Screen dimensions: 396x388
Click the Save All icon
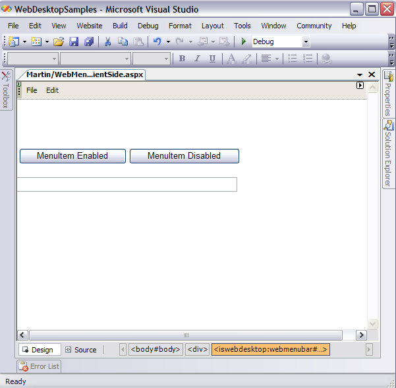click(x=88, y=42)
